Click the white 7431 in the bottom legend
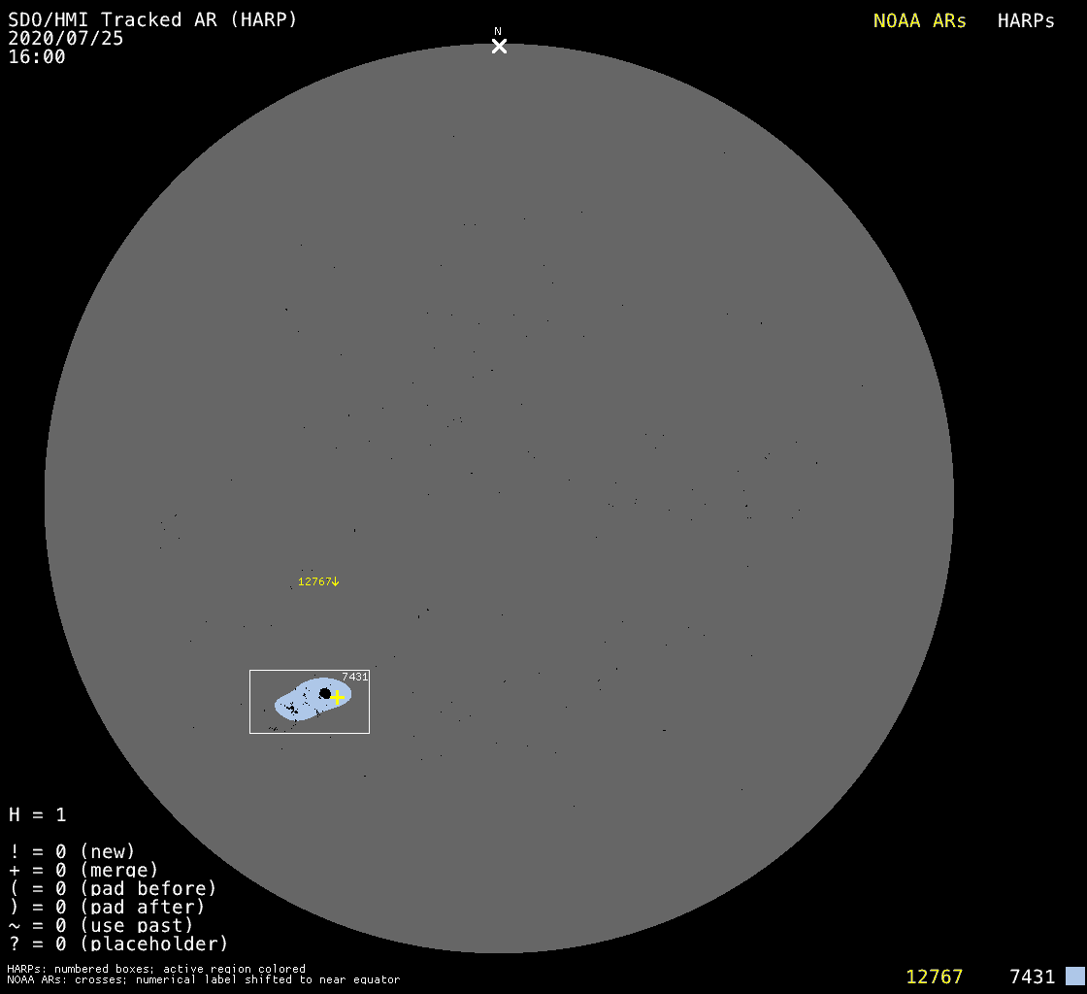The height and width of the screenshot is (994, 1087). click(x=1032, y=977)
